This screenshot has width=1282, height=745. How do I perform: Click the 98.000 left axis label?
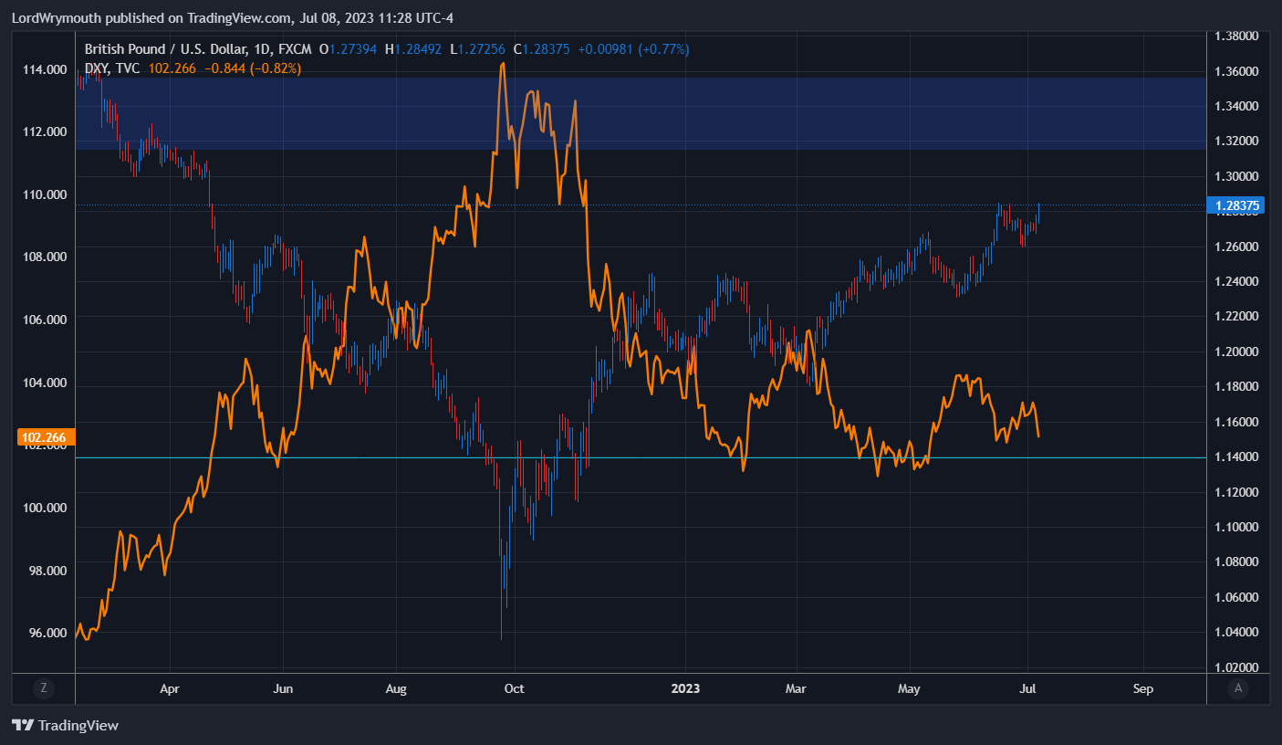pyautogui.click(x=46, y=571)
